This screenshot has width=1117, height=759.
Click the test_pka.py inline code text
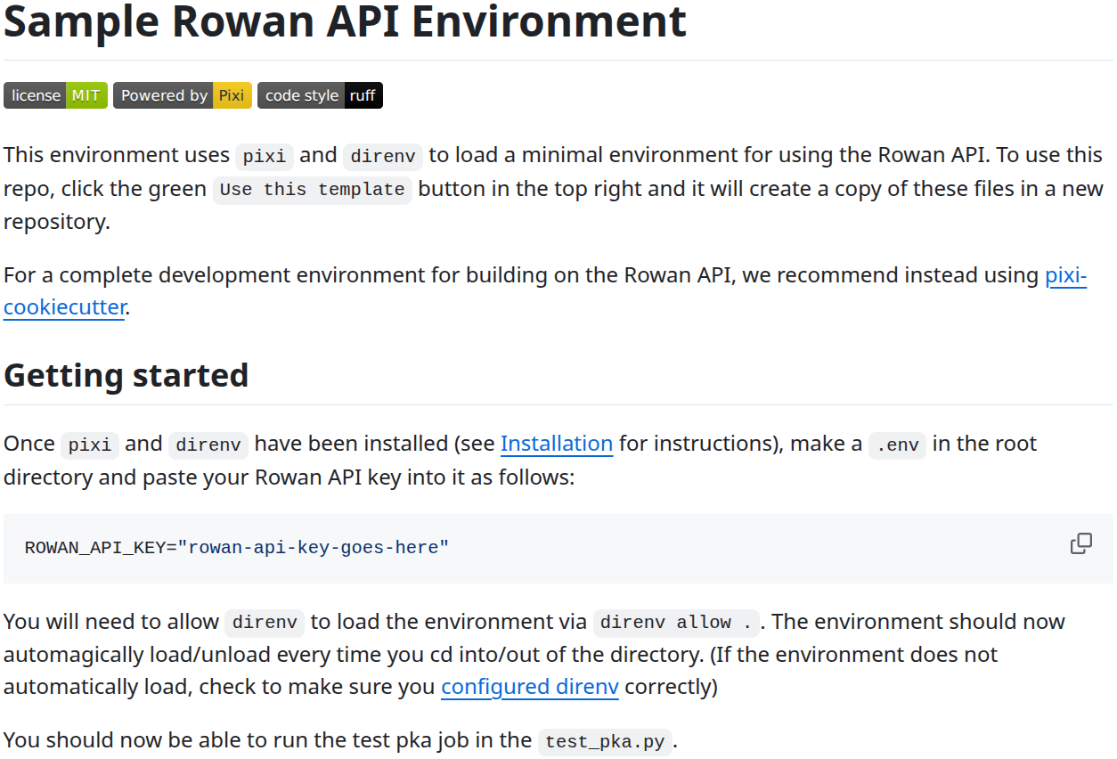click(x=604, y=742)
